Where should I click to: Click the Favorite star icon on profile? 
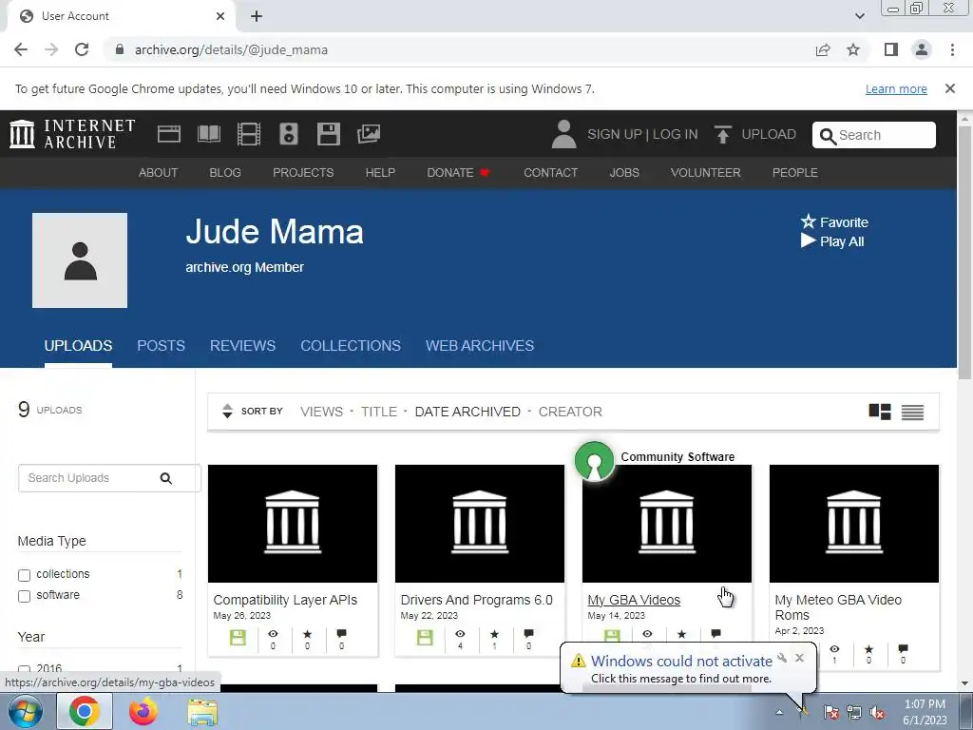[808, 221]
